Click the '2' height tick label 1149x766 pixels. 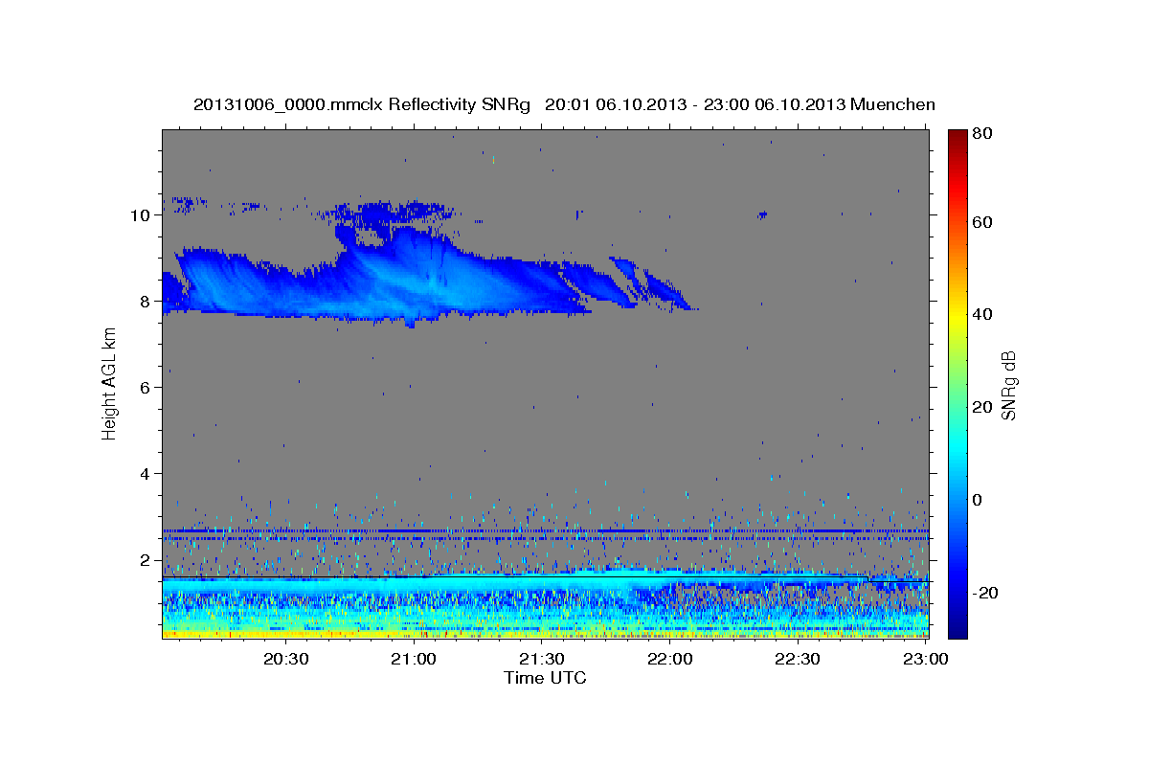pyautogui.click(x=146, y=560)
